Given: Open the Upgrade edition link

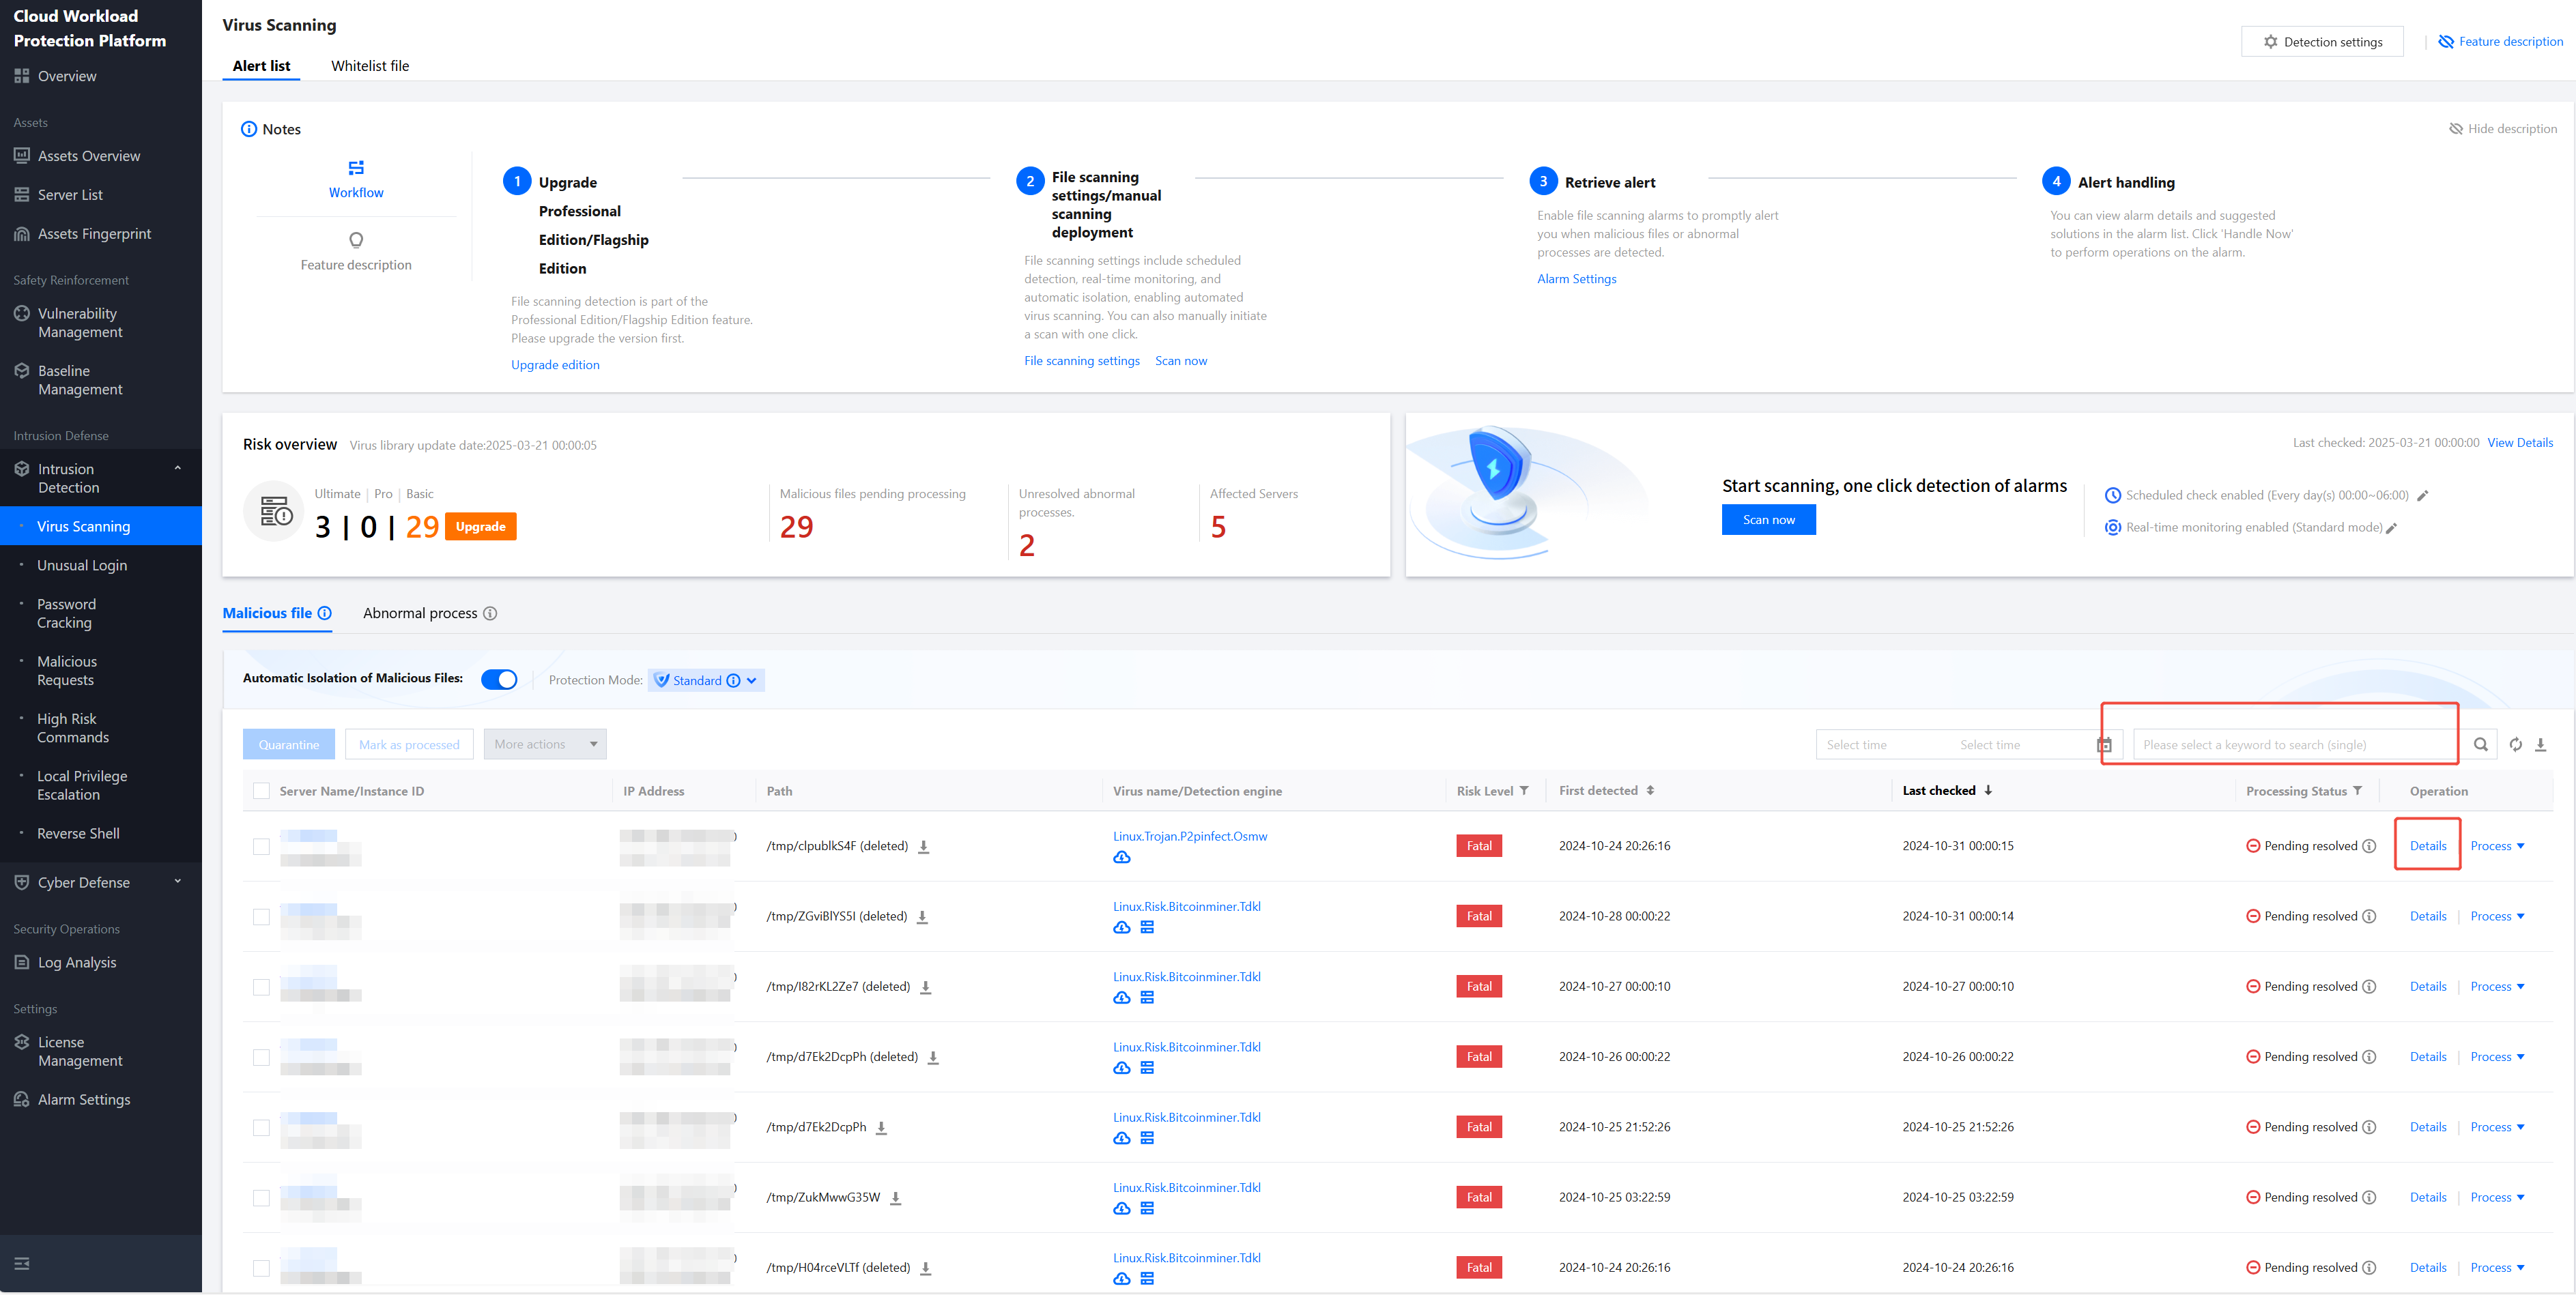Looking at the screenshot, I should tap(555, 365).
